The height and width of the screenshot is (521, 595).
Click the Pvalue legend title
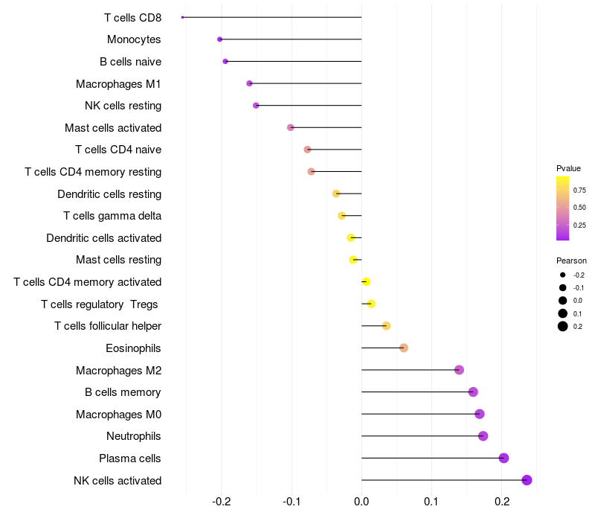568,168
